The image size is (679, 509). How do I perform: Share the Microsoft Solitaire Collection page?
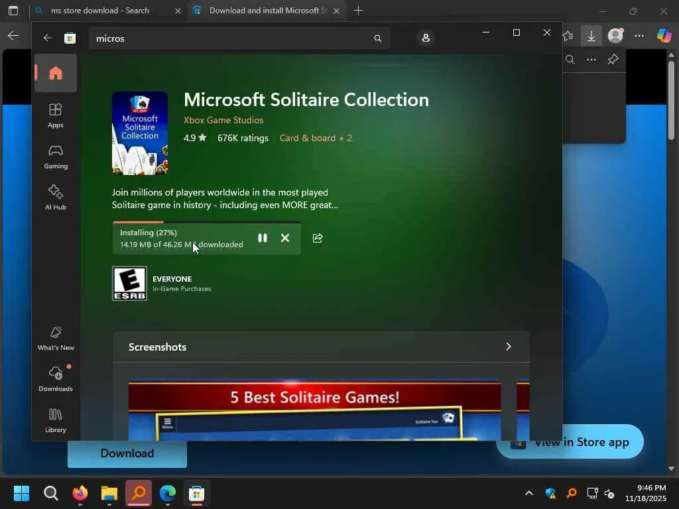pos(318,238)
